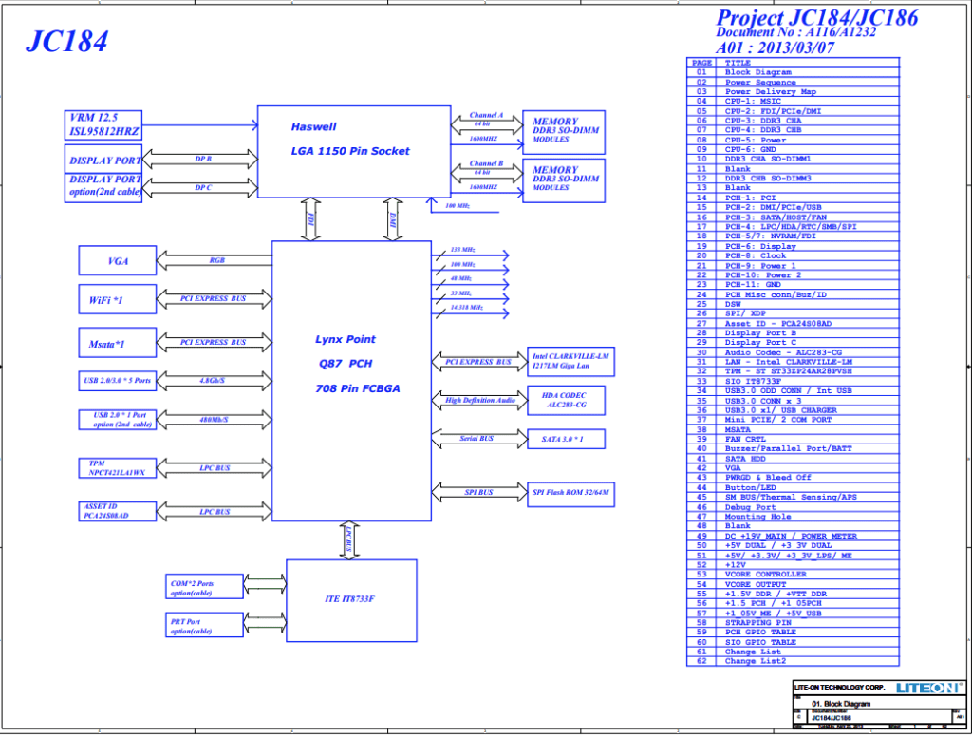The width and height of the screenshot is (972, 737).
Task: Click the LAN - Intel CLARKVILLE-LM row
Action: pos(793,362)
